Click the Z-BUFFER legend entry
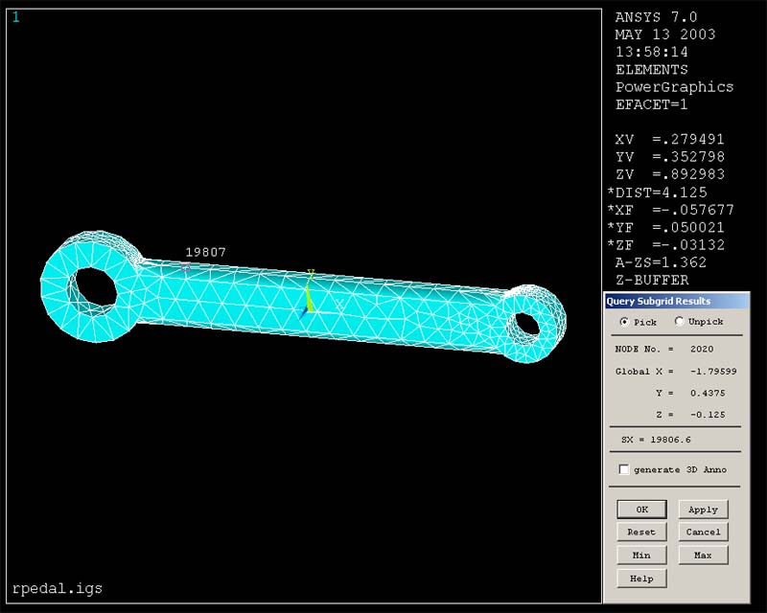Screen dimensions: 767x613 pos(651,280)
